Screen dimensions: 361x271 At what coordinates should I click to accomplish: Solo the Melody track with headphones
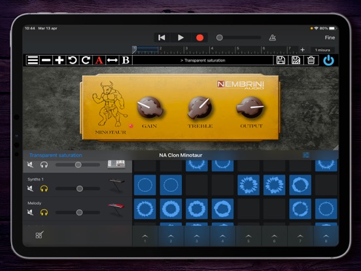44,212
